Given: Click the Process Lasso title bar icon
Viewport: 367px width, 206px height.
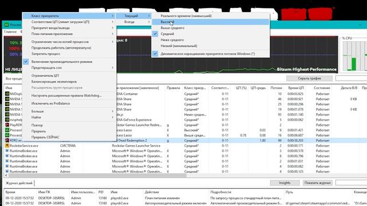Looking at the screenshot, I should (7, 25).
